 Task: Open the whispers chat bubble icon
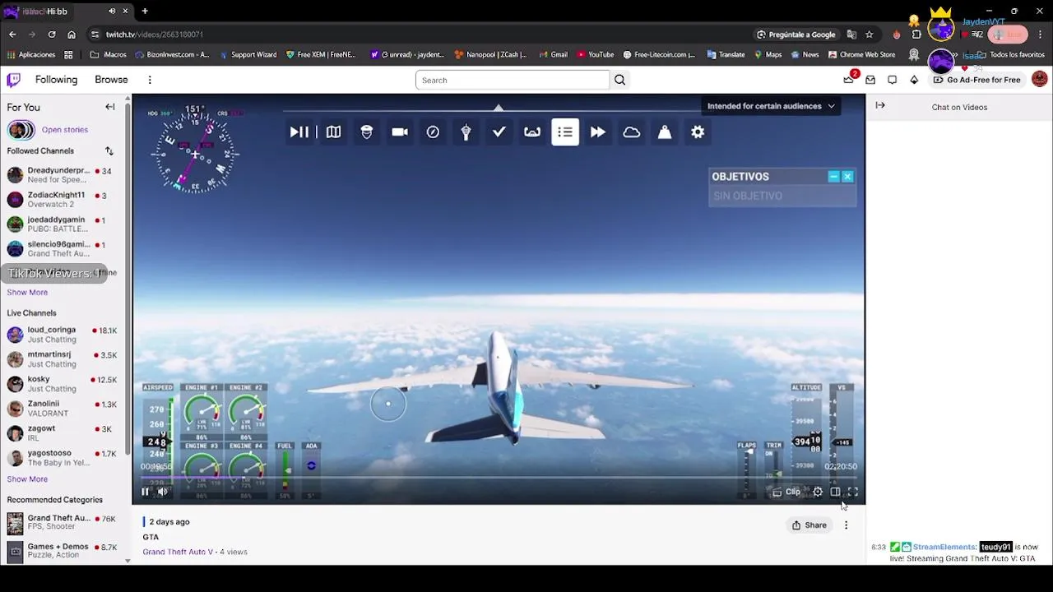tap(892, 80)
